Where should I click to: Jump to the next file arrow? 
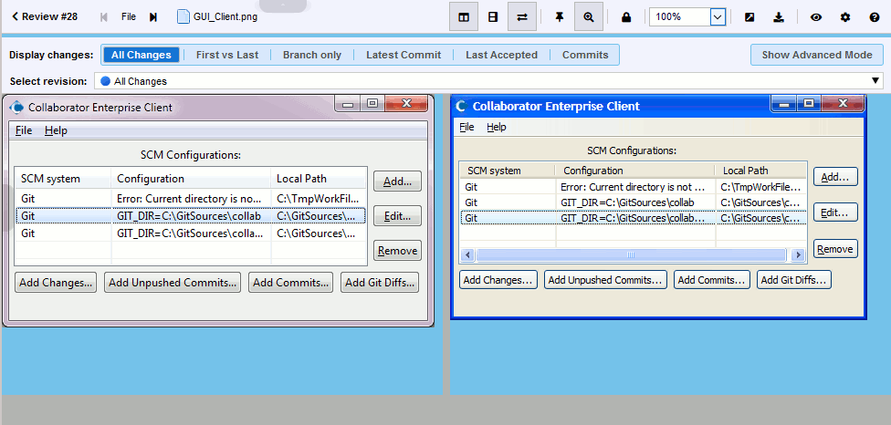pyautogui.click(x=153, y=16)
